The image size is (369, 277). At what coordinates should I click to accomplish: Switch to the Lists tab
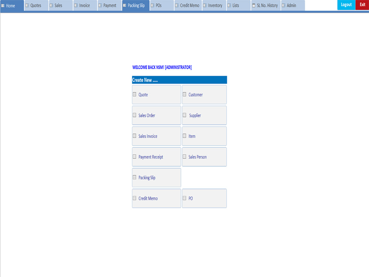(239, 6)
